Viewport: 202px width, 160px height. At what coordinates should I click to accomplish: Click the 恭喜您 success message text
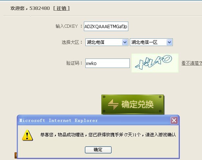pos(108,135)
